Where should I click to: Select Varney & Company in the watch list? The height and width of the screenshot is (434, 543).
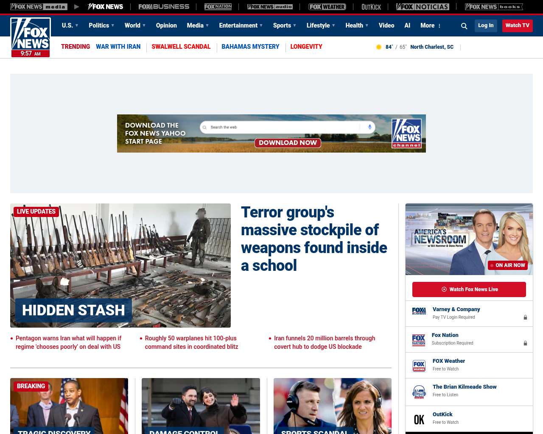pyautogui.click(x=456, y=309)
